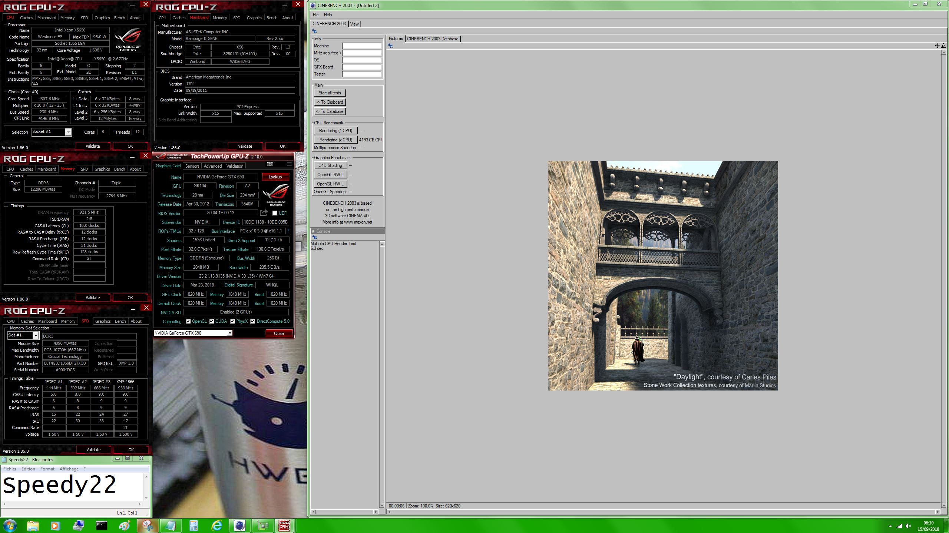Open Paint from the taskbar
The image size is (949, 533).
(124, 526)
